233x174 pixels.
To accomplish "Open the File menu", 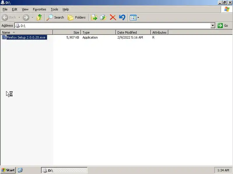I will pos(5,9).
